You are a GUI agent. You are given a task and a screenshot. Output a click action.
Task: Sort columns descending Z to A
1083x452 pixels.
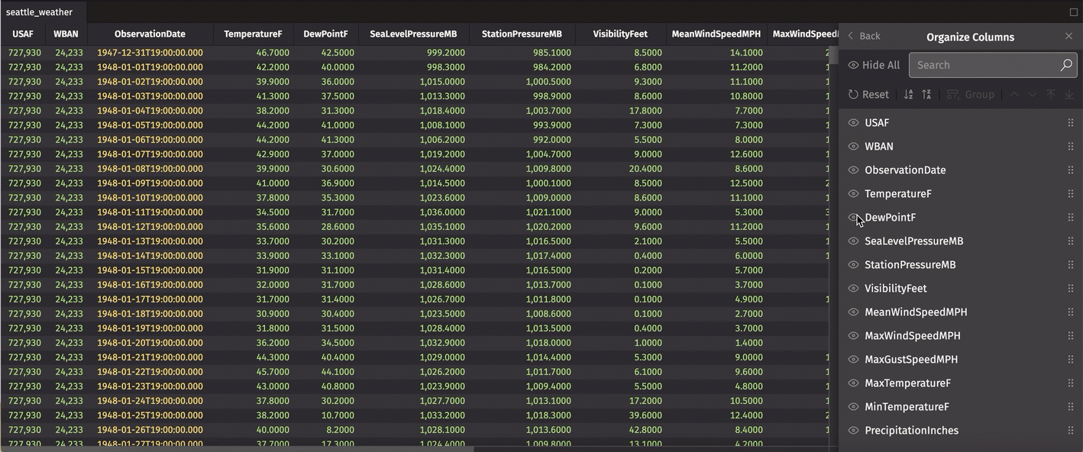tap(926, 95)
